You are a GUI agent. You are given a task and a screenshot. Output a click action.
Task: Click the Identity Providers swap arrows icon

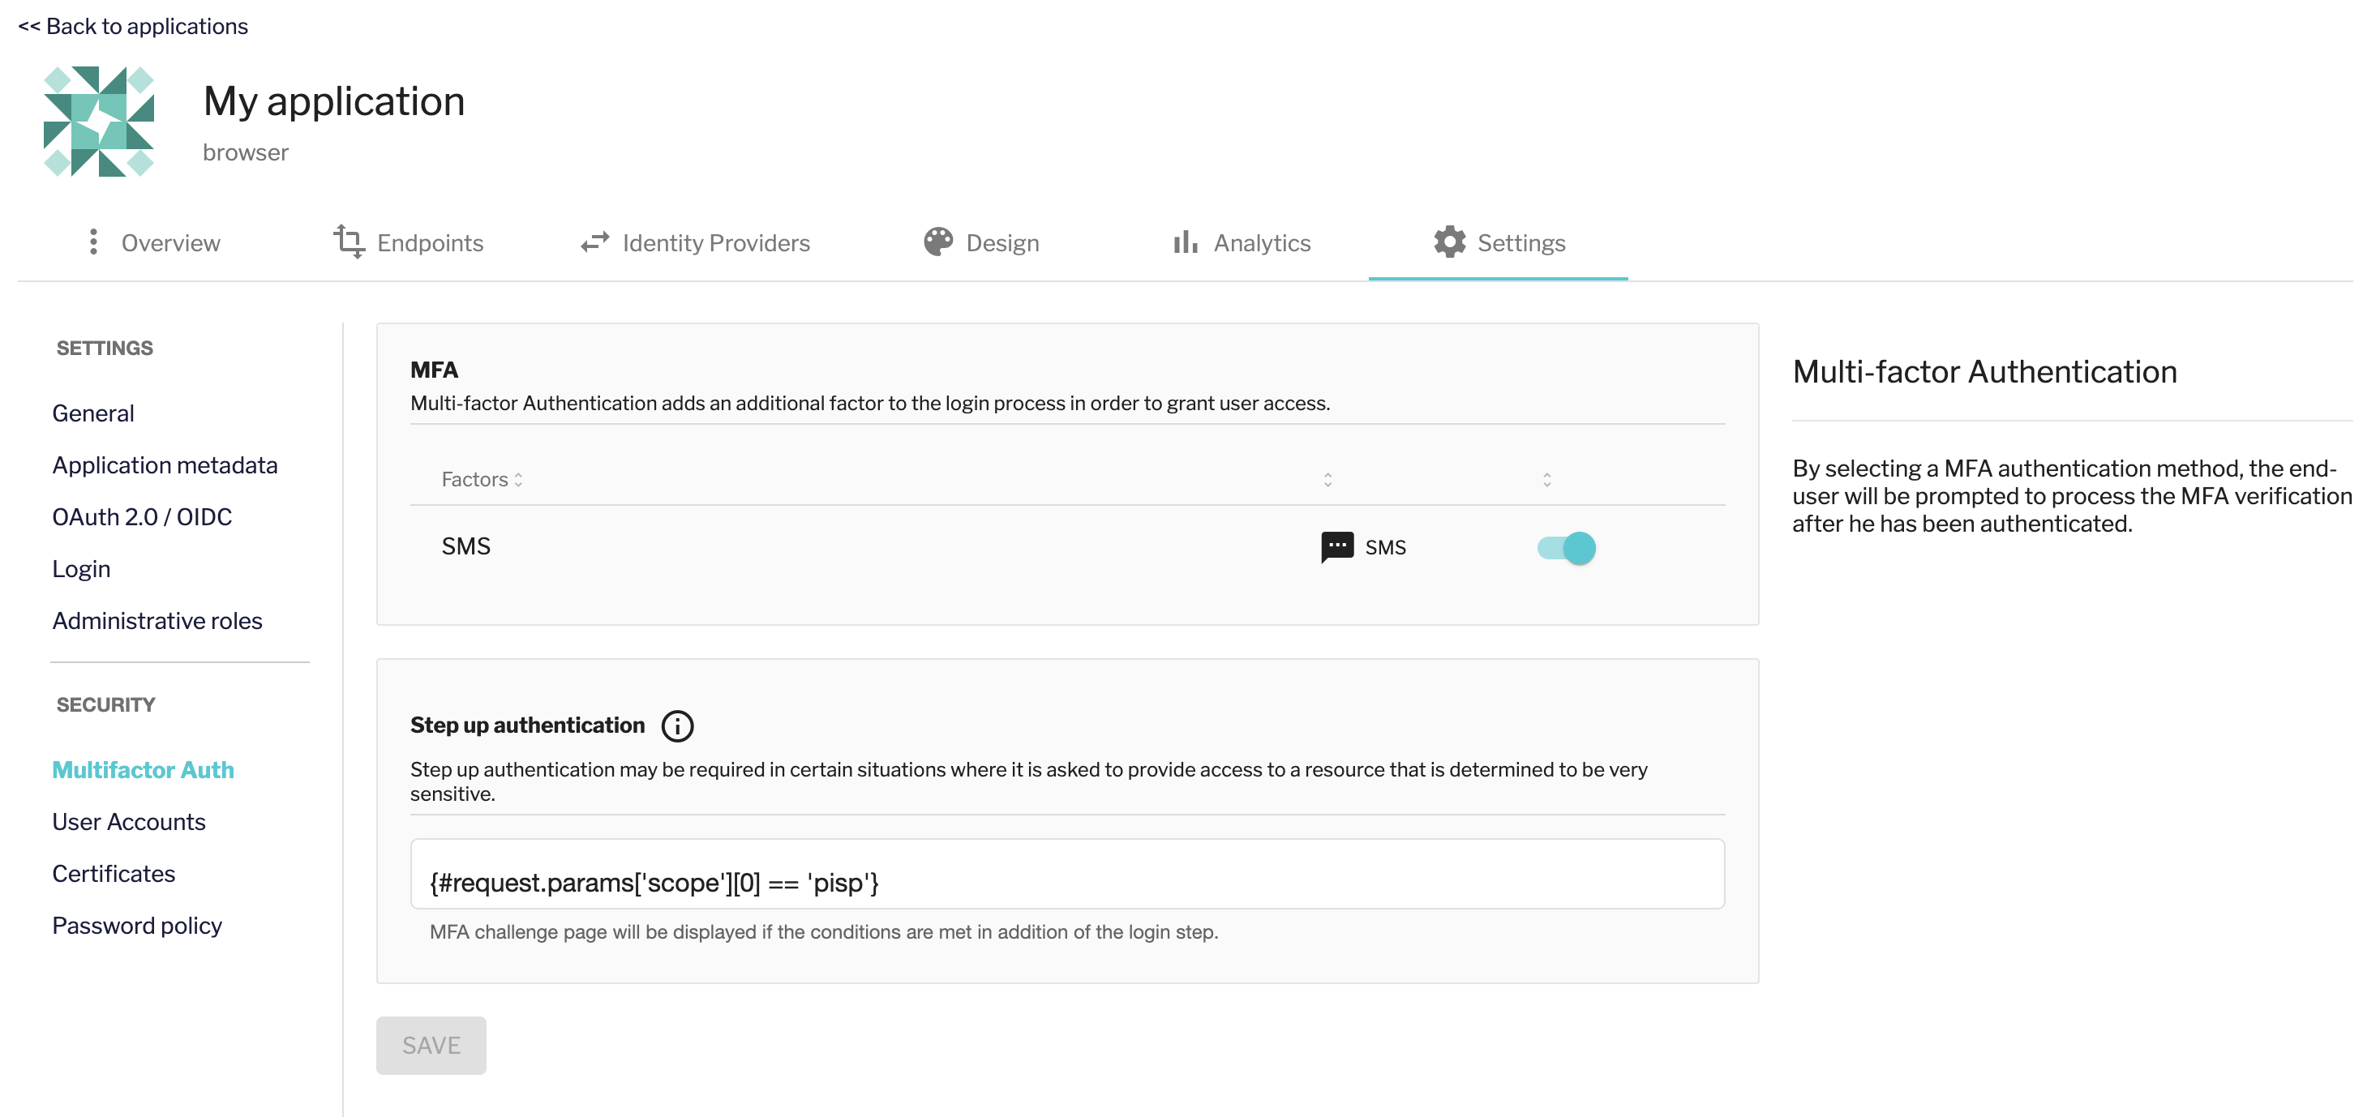pyautogui.click(x=595, y=242)
